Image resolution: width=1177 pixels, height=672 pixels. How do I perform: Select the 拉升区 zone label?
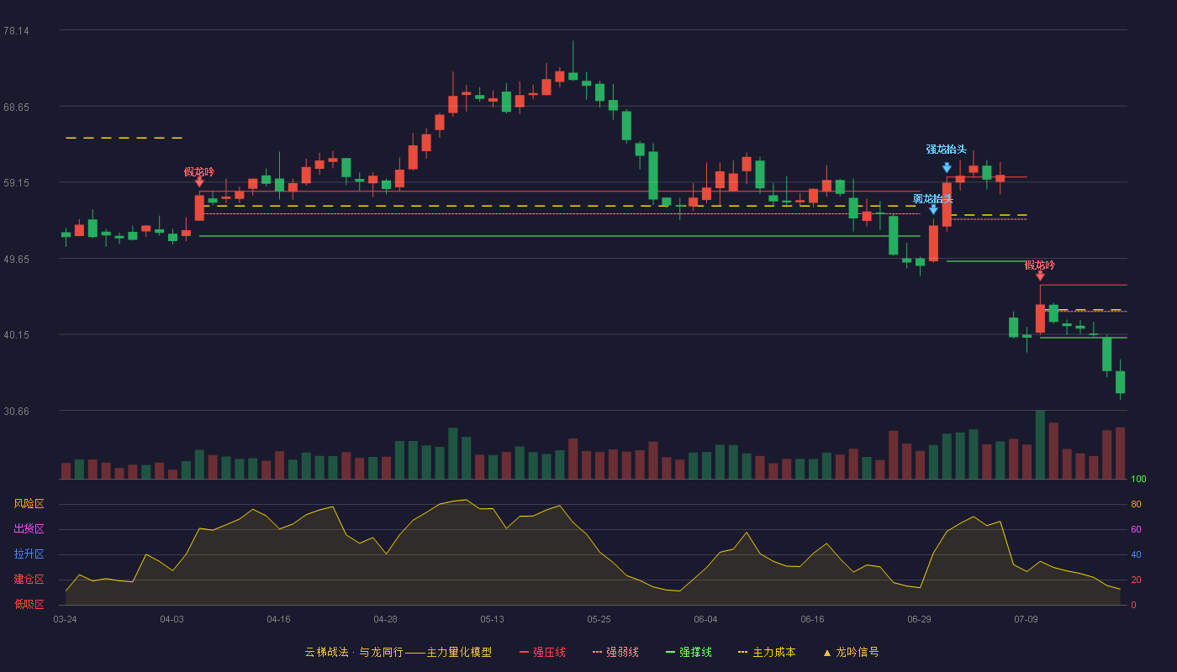click(x=29, y=554)
